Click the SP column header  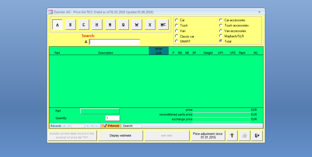point(194,53)
